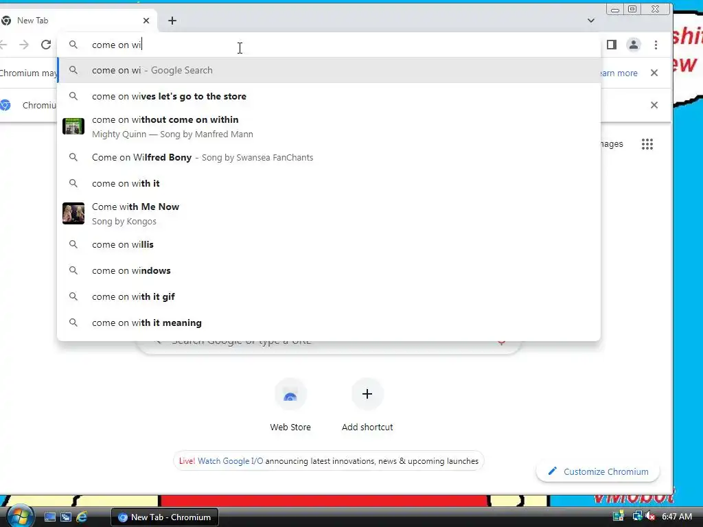703x527 pixels.
Task: Click the Mighty Quinn album thumbnail
Action: tap(73, 126)
